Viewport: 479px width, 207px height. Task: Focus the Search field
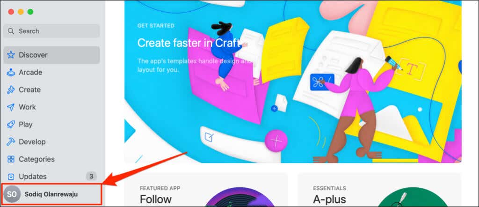[x=51, y=31]
